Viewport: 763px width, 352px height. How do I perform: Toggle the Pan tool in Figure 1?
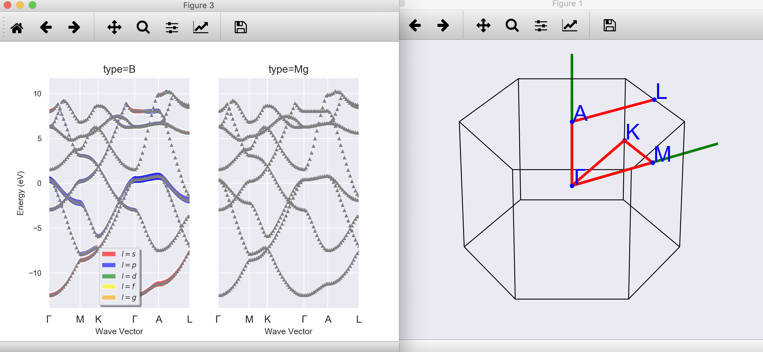coord(483,25)
